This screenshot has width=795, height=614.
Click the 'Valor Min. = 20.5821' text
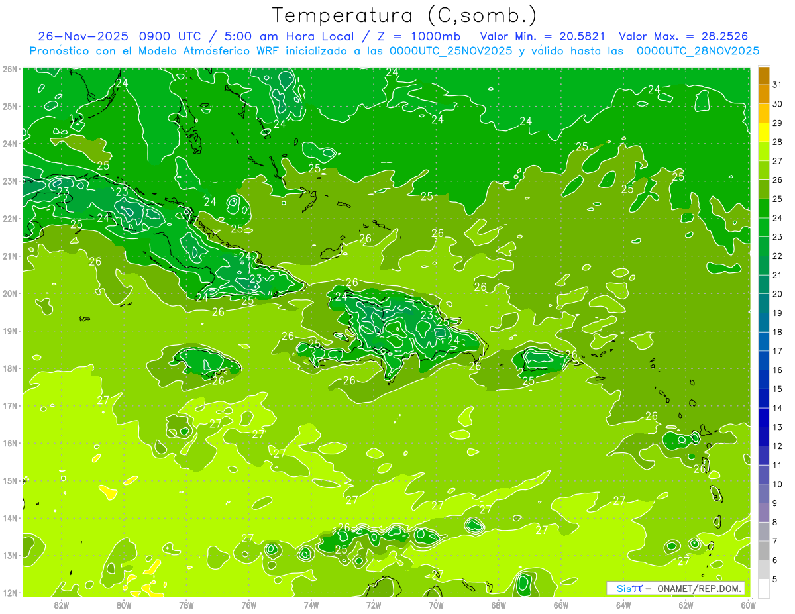(543, 36)
